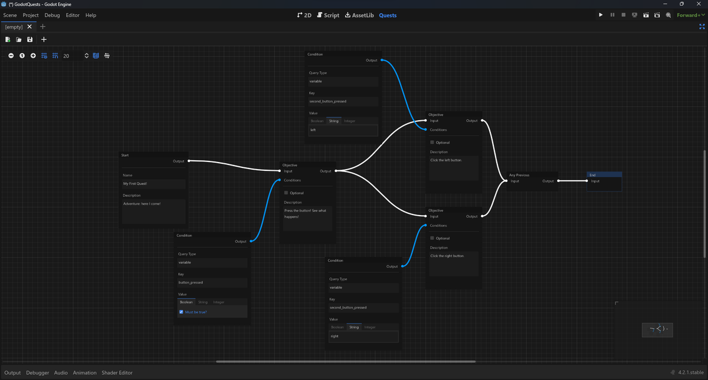Auto-arrange the graph nodes
The width and height of the screenshot is (708, 380).
click(x=107, y=55)
